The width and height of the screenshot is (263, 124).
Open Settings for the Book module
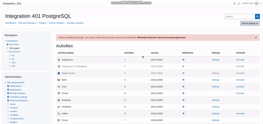click(x=215, y=80)
